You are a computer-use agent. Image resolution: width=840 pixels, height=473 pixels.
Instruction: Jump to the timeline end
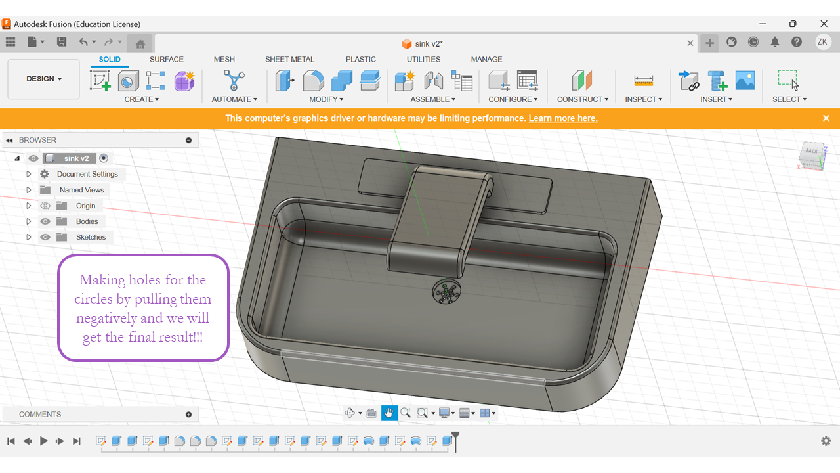coord(77,441)
